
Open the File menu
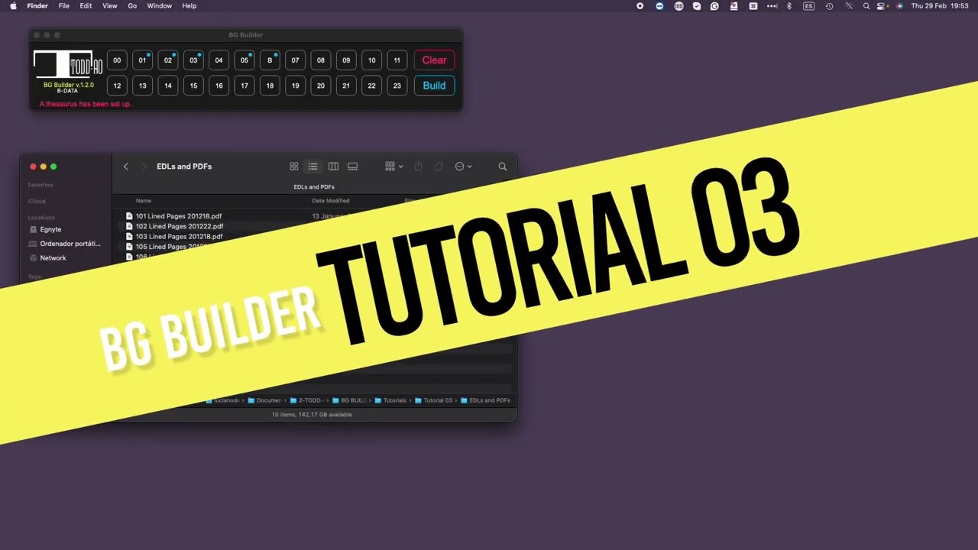click(x=64, y=5)
